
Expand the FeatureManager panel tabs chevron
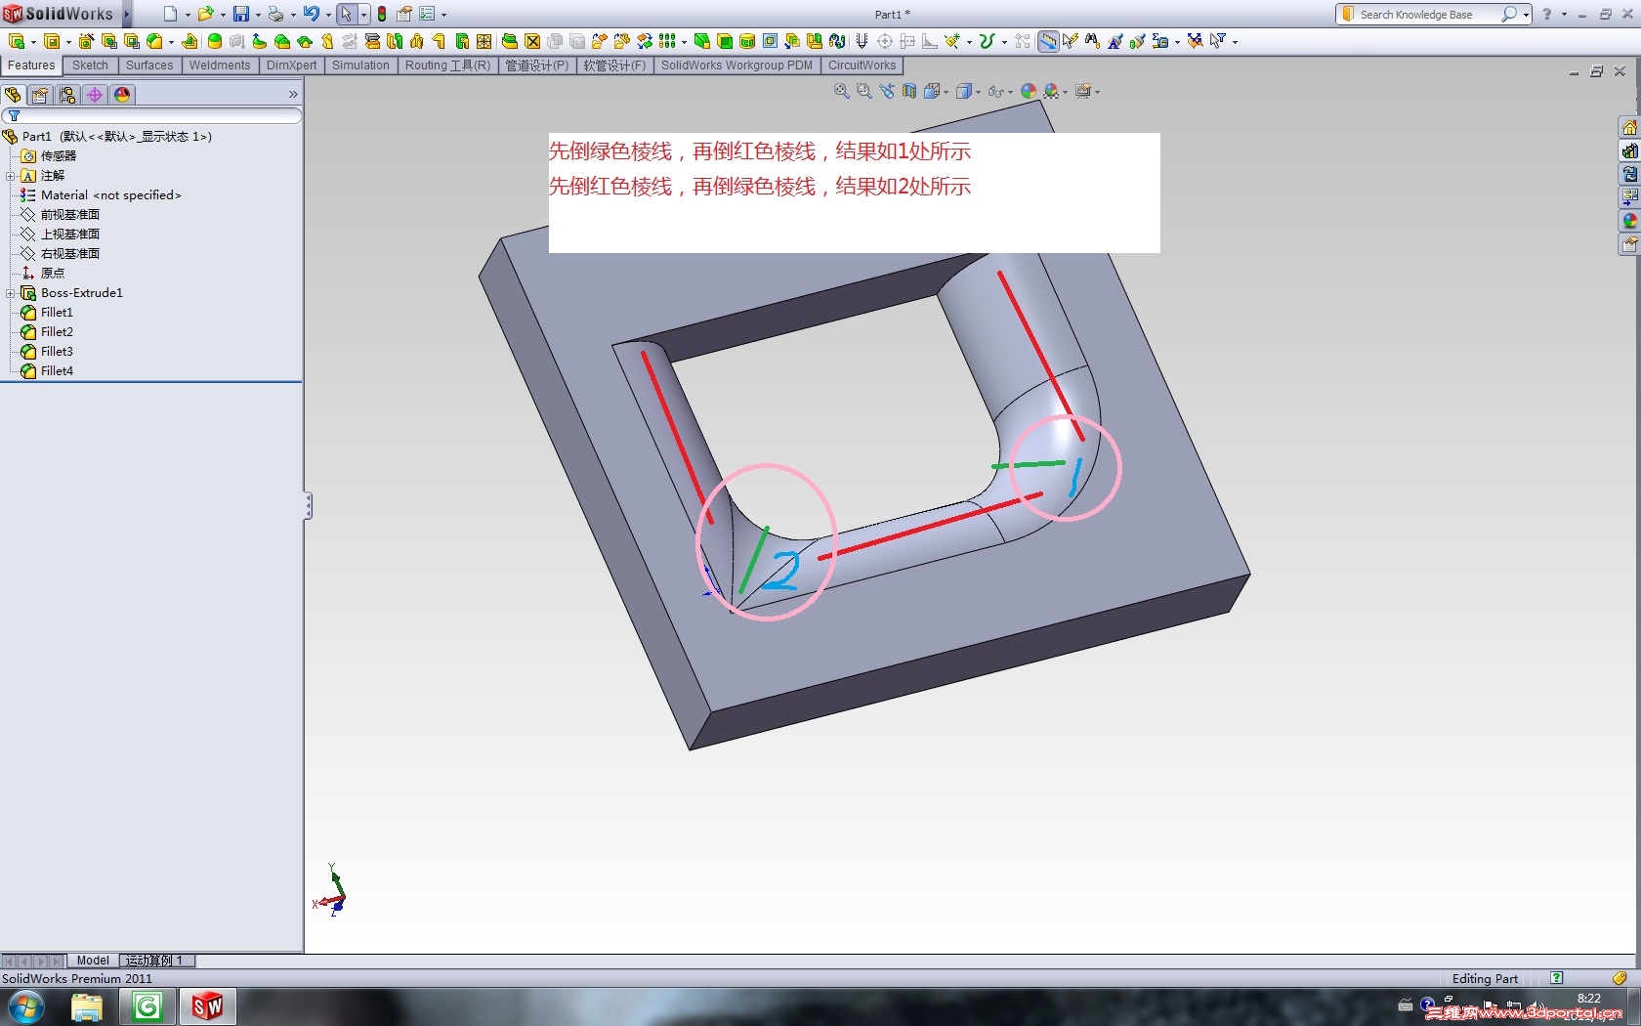[293, 95]
